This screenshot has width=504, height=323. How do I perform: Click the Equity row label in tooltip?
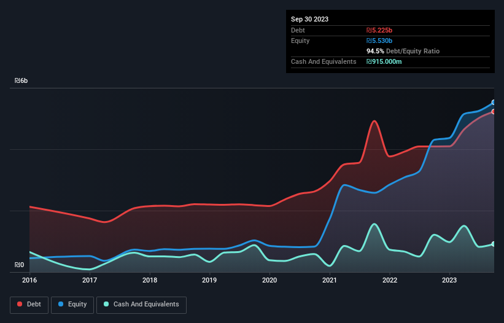(x=300, y=41)
